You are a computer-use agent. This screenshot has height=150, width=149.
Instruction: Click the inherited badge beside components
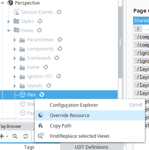[x=60, y=49]
